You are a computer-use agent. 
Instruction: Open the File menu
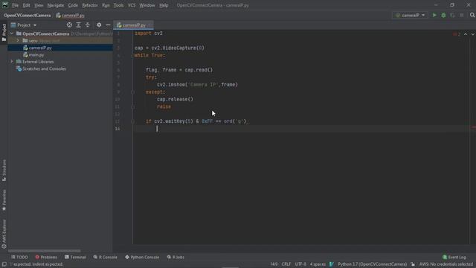(15, 5)
